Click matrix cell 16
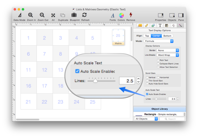The image size is (198, 138). pyautogui.click(x=28, y=86)
